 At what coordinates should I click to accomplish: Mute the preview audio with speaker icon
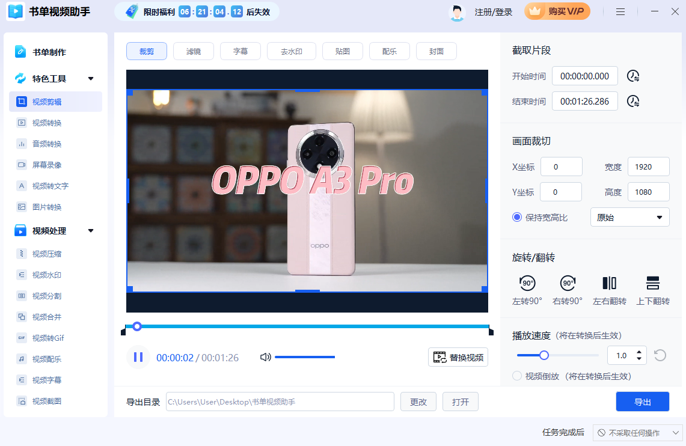(x=265, y=357)
